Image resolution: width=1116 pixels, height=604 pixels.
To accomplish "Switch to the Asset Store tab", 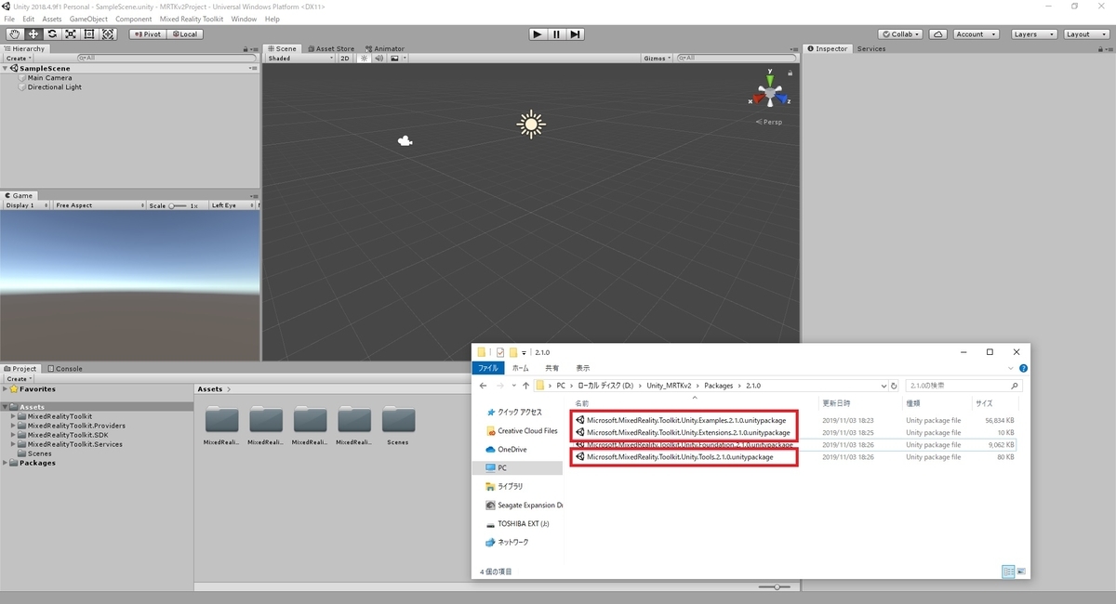I will pyautogui.click(x=331, y=48).
